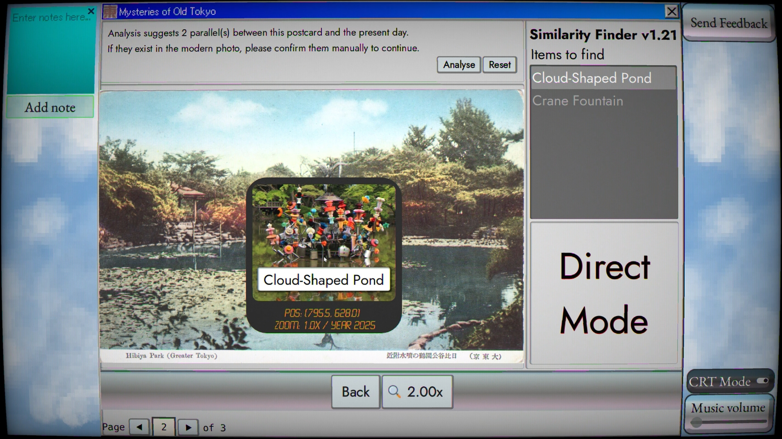782x439 pixels.
Task: Toggle the CRT Mode switch
Action: pyautogui.click(x=762, y=381)
